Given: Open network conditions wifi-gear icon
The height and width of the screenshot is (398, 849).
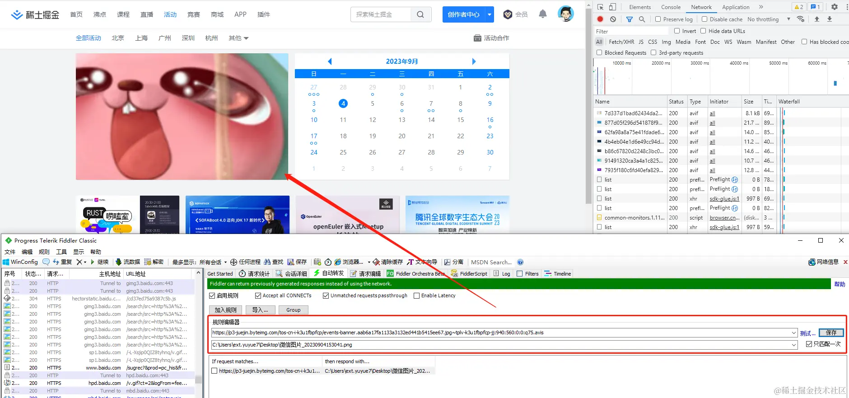Looking at the screenshot, I should coord(801,19).
